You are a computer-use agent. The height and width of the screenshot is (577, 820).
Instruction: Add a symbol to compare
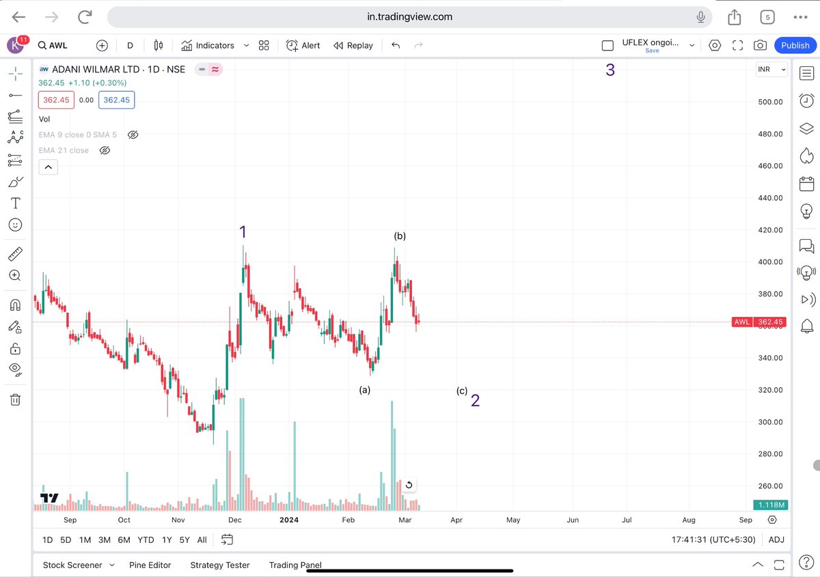point(102,45)
